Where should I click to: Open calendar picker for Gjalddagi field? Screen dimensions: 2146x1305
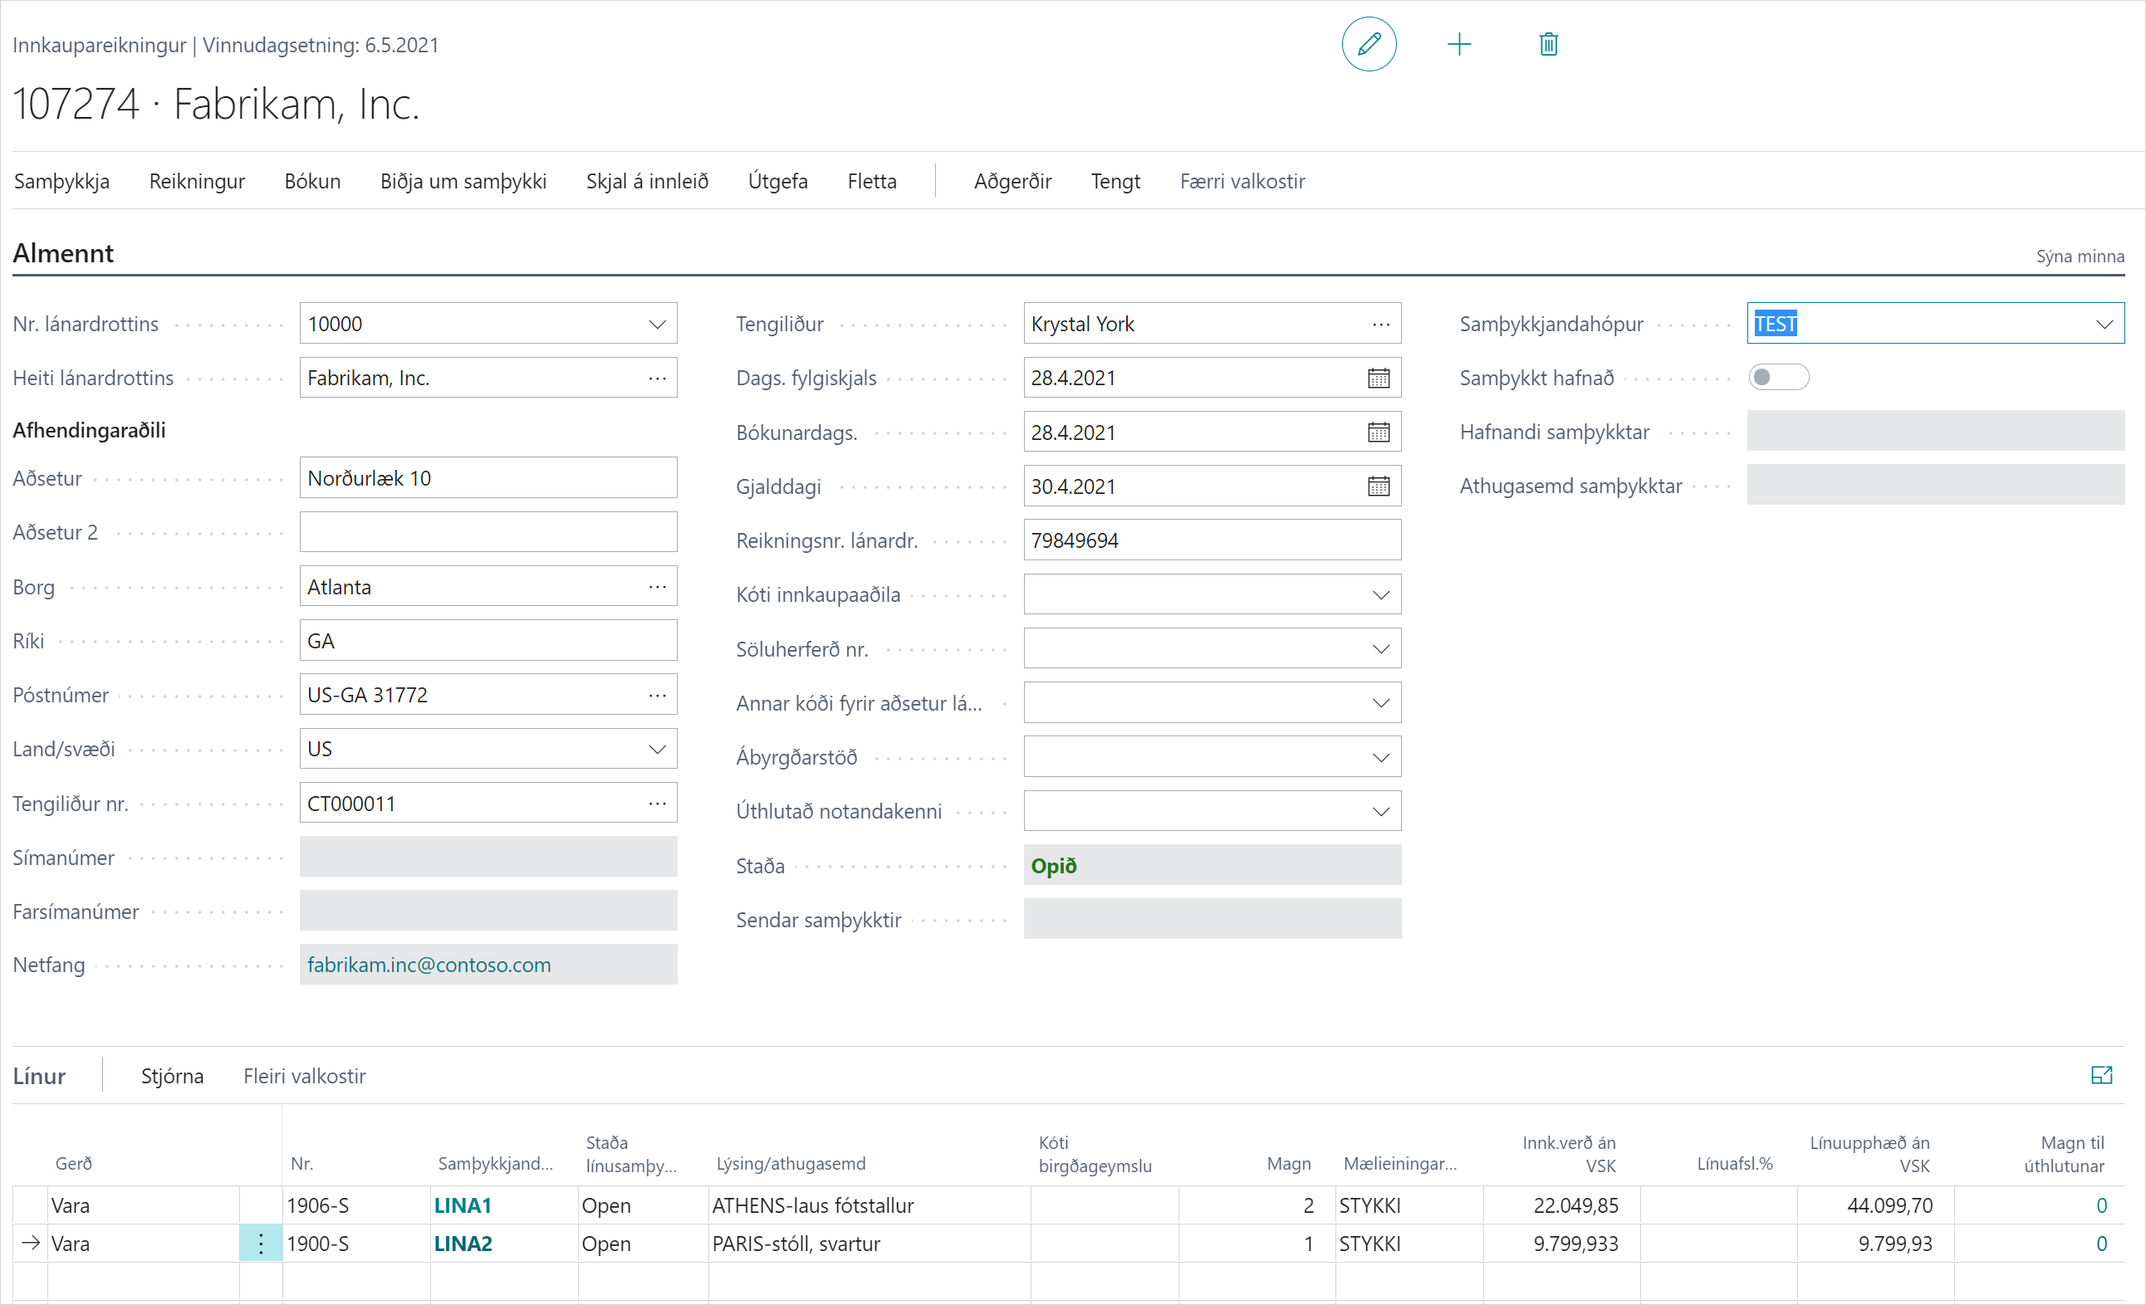[1378, 486]
